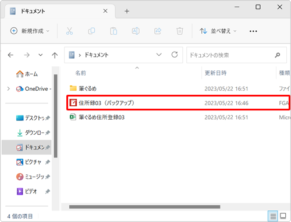
Task: Click the horizontal scrollbar of file list
Action: tap(144, 207)
